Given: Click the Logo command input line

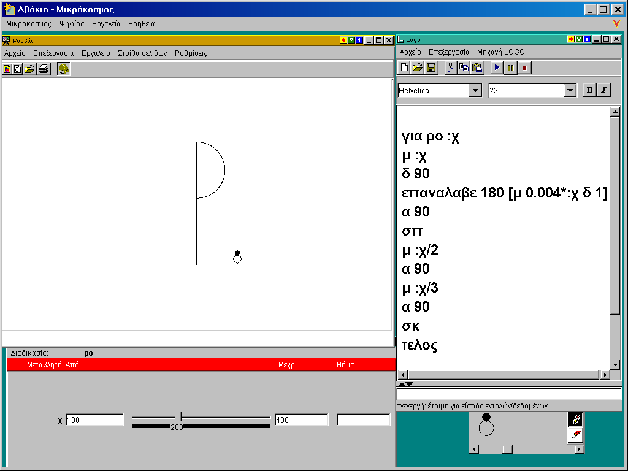Looking at the screenshot, I should 508,394.
